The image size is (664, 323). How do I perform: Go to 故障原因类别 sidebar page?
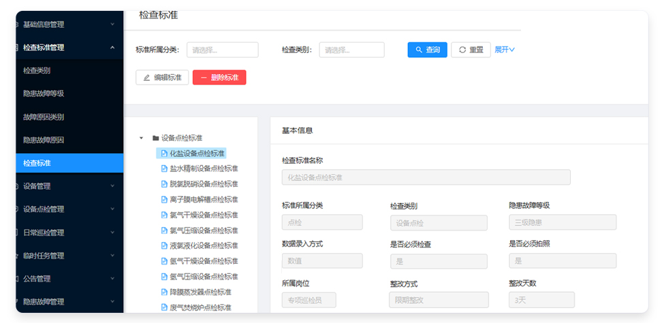click(x=44, y=116)
